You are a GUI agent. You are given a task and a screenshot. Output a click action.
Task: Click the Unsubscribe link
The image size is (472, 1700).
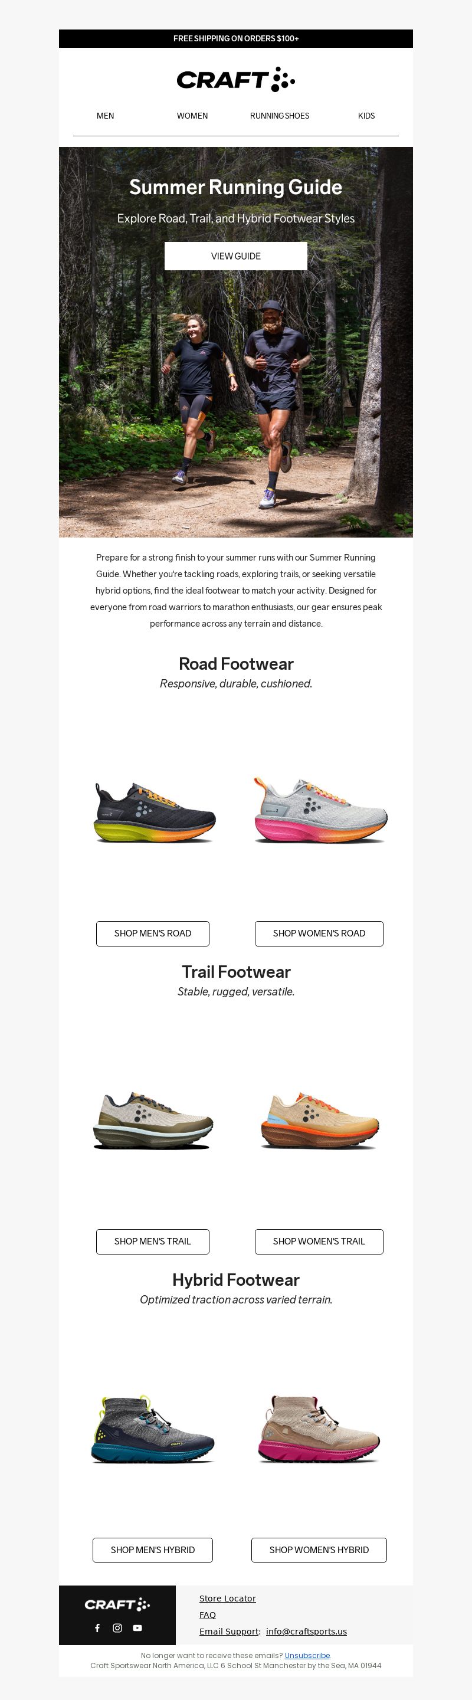307,1655
